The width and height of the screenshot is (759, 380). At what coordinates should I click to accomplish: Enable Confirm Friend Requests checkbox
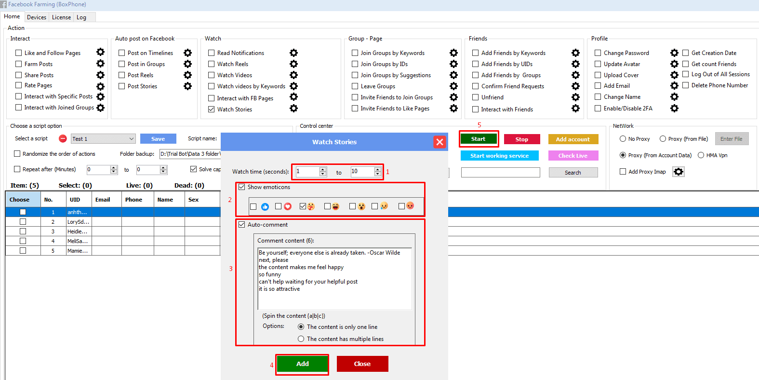coord(475,86)
